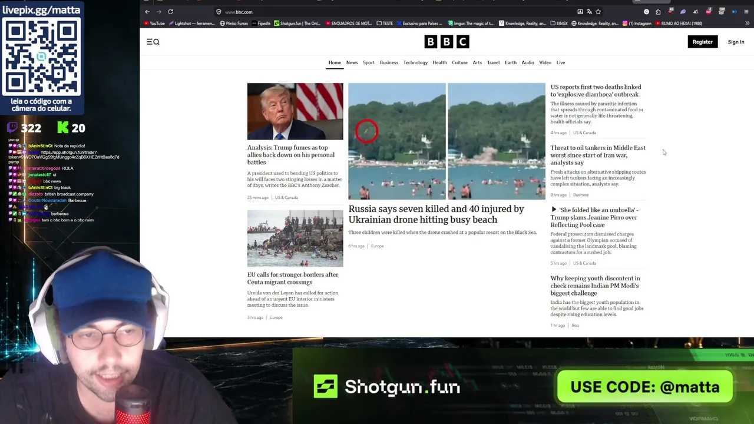Open the Earth section

click(511, 62)
